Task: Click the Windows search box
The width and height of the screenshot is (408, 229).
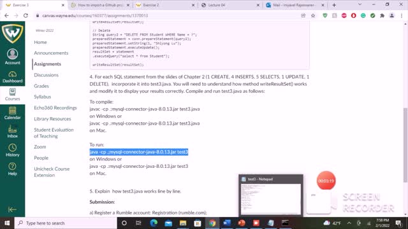Action: coord(66,223)
